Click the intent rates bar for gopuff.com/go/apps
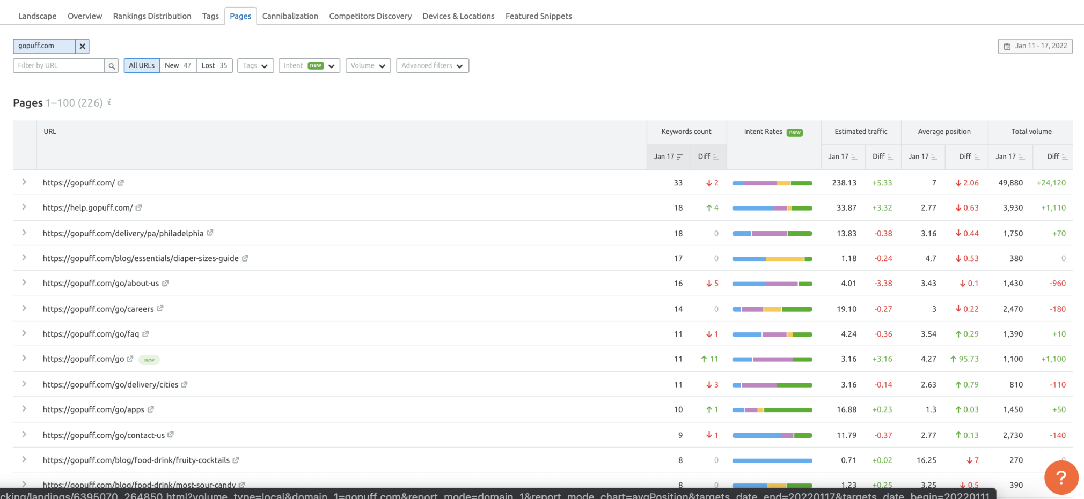This screenshot has width=1084, height=499. (772, 410)
